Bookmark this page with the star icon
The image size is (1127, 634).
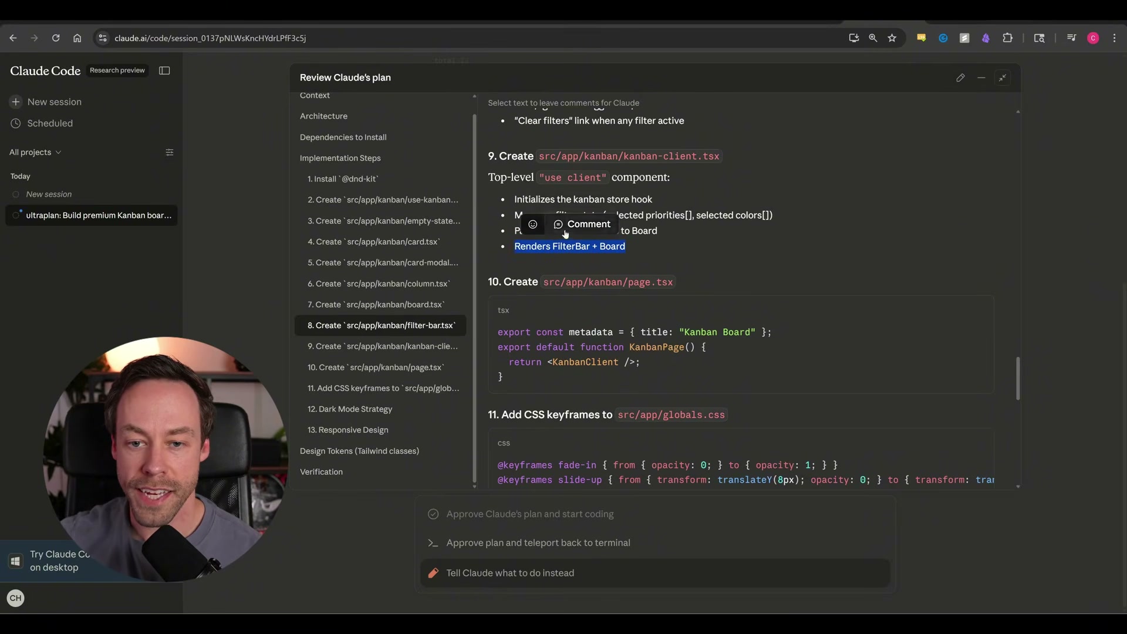coord(892,38)
